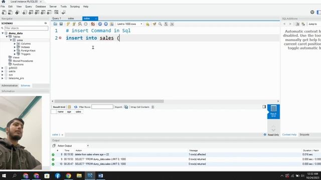
Task: Open the Snippets tab
Action: point(304,134)
